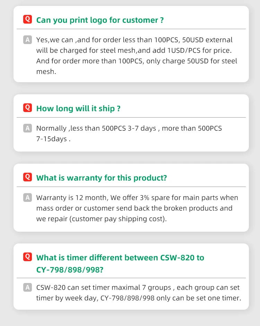Click the gray A icon beside CSW-820 answer

tap(27, 287)
